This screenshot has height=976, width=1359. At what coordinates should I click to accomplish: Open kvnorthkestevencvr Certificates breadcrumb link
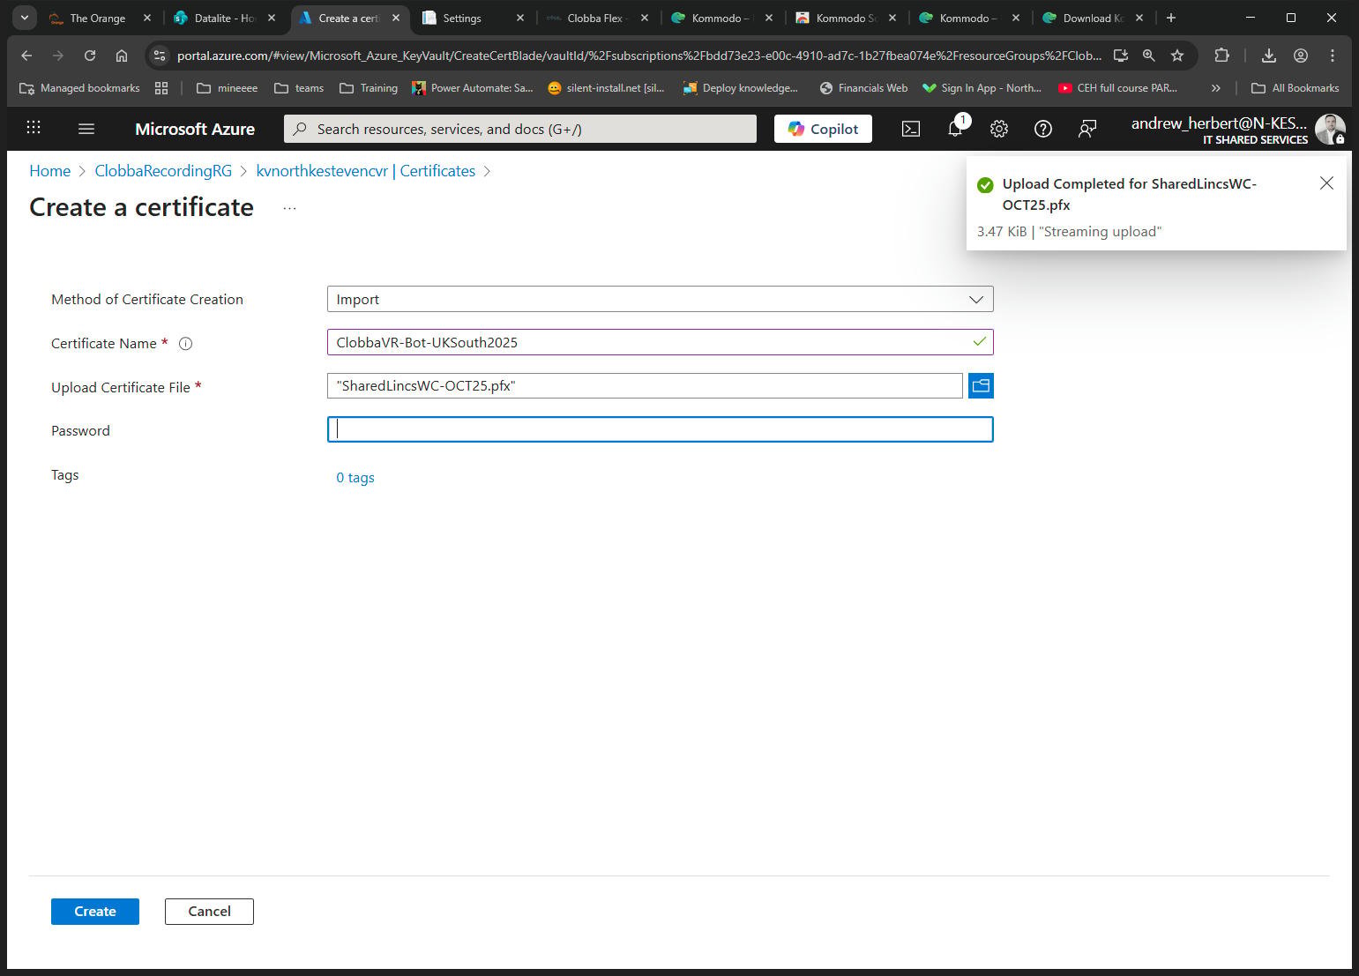pyautogui.click(x=366, y=171)
